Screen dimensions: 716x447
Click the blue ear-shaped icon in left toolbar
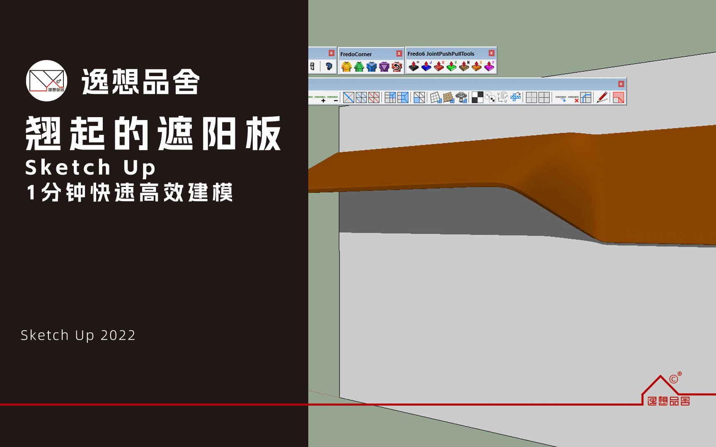tap(329, 67)
